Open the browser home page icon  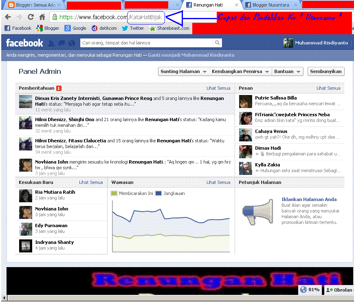click(x=42, y=17)
